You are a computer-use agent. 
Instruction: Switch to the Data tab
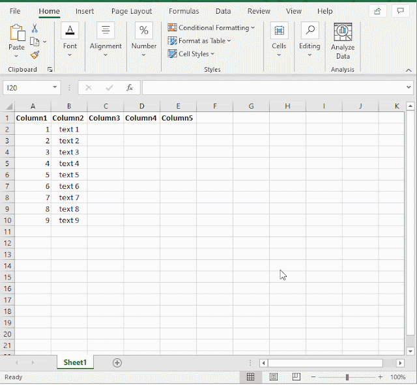pyautogui.click(x=223, y=11)
